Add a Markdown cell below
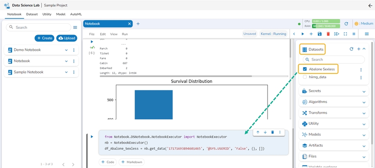The width and height of the screenshot is (375, 168). [x=131, y=162]
